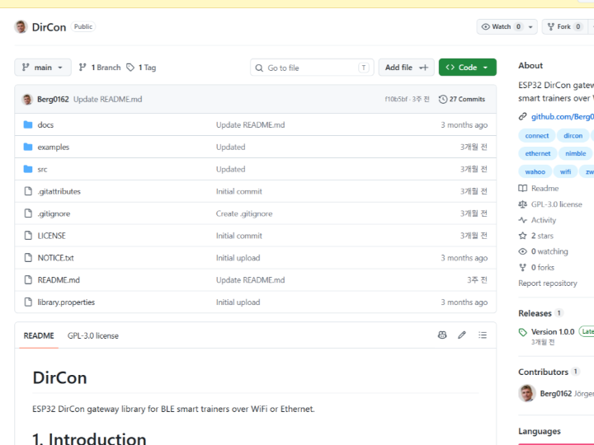Open the docs folder name
Viewport: 594px width, 445px height.
click(45, 124)
